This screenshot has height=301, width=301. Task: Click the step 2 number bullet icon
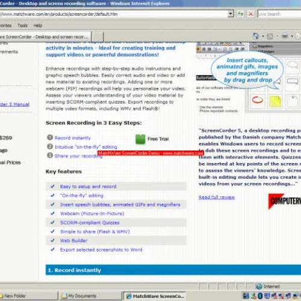click(x=50, y=146)
